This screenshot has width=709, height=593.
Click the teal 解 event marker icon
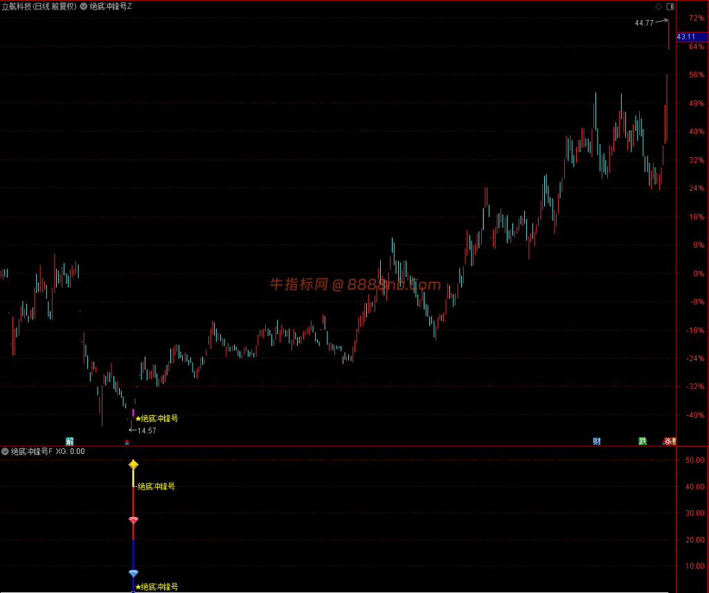[x=70, y=441]
